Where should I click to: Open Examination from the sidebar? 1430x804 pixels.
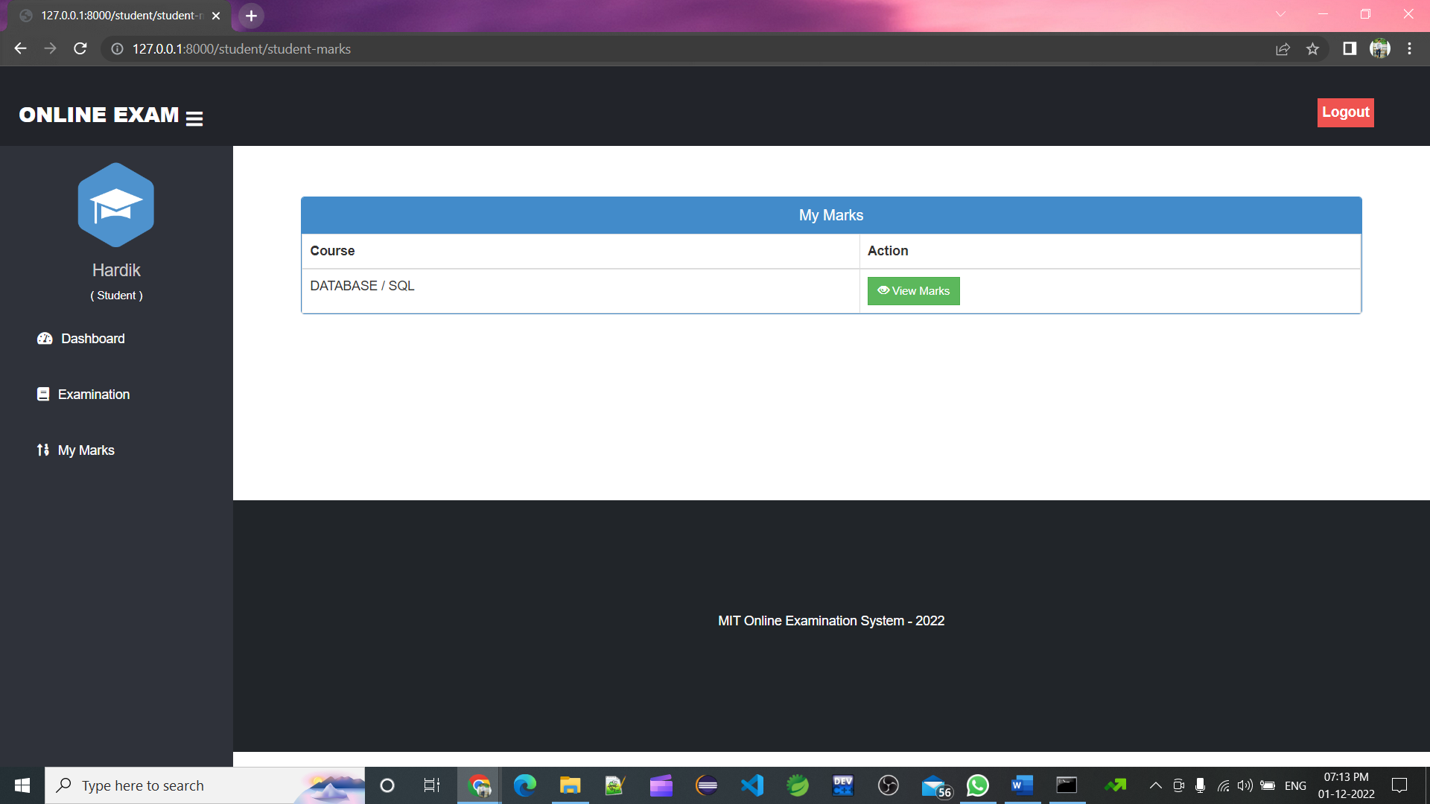[x=94, y=395]
